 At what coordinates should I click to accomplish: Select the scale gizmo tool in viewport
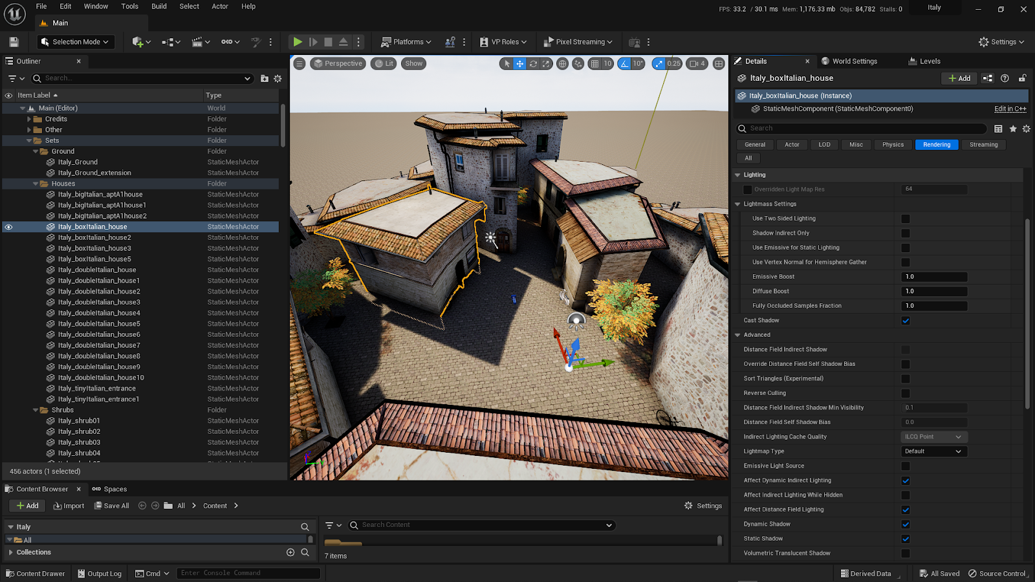pos(546,63)
